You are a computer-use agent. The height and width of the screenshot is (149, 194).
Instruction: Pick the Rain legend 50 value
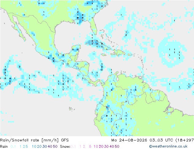(55, 147)
